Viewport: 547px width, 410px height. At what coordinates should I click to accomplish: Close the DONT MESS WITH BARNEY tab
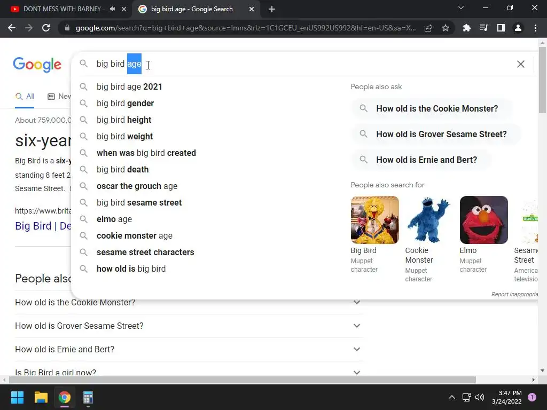pyautogui.click(x=124, y=9)
